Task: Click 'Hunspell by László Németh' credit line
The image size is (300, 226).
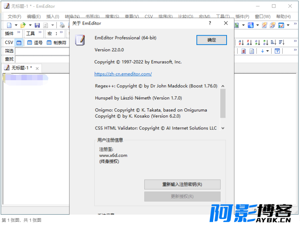Action: click(139, 98)
